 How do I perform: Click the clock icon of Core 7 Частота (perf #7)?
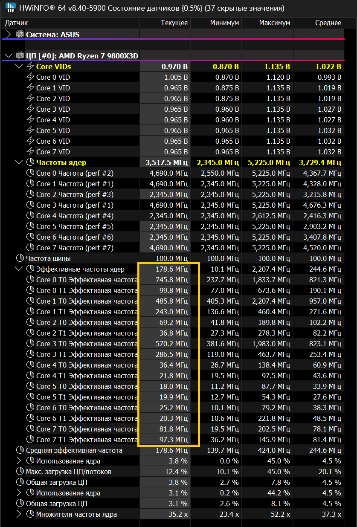(x=30, y=247)
